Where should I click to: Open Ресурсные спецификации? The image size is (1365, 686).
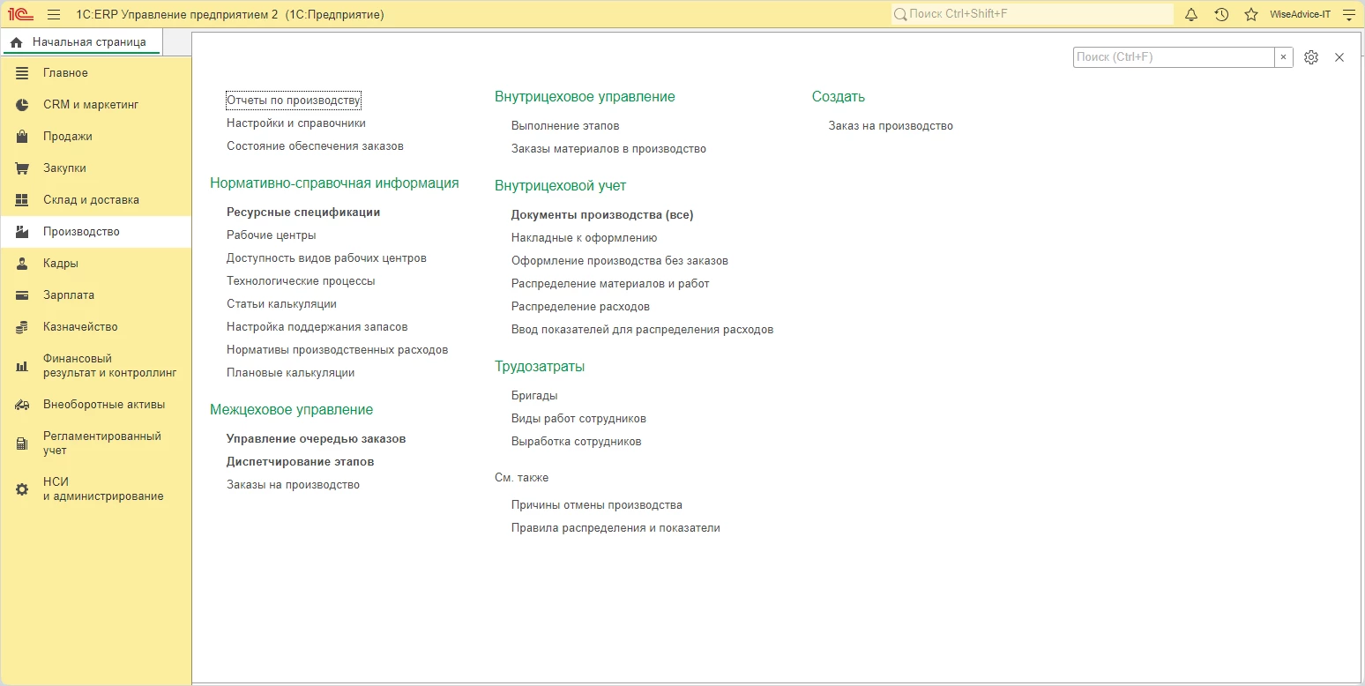point(303,213)
